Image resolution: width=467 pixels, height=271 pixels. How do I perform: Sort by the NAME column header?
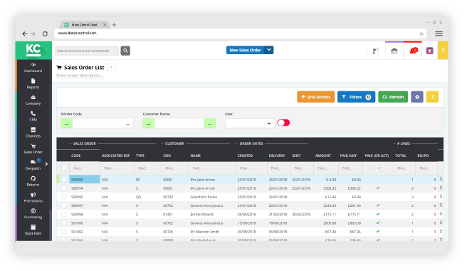coord(195,155)
